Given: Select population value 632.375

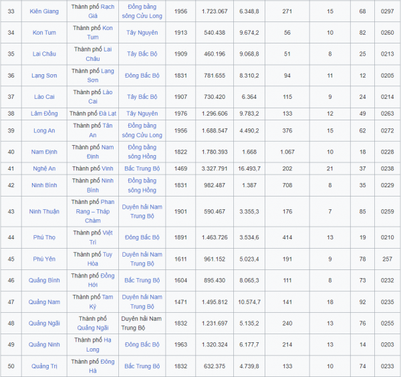Looking at the screenshot, I should click(x=215, y=366).
